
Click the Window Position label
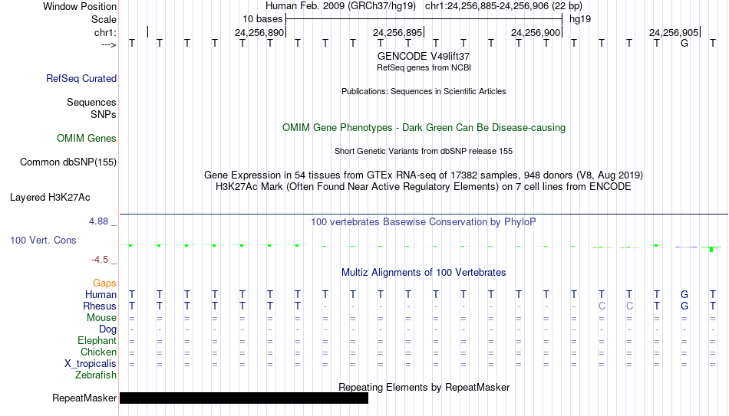point(80,6)
